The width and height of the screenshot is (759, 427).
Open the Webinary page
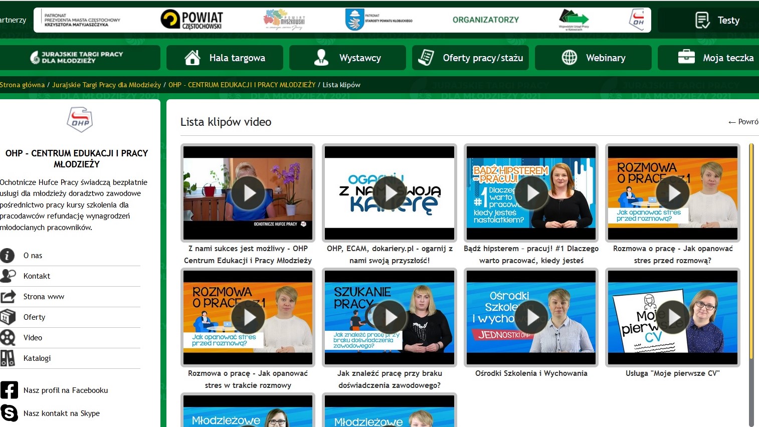coord(593,58)
